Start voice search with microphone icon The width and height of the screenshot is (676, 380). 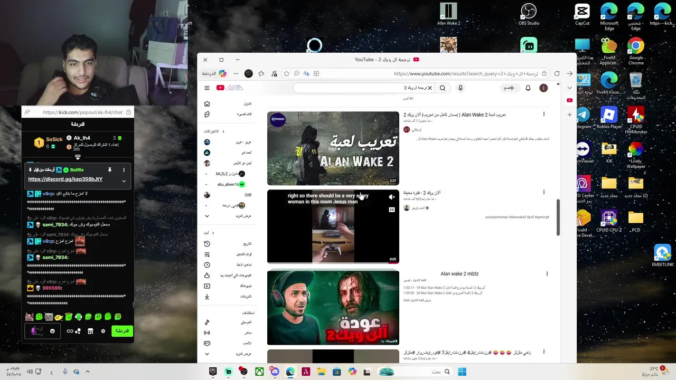460,88
